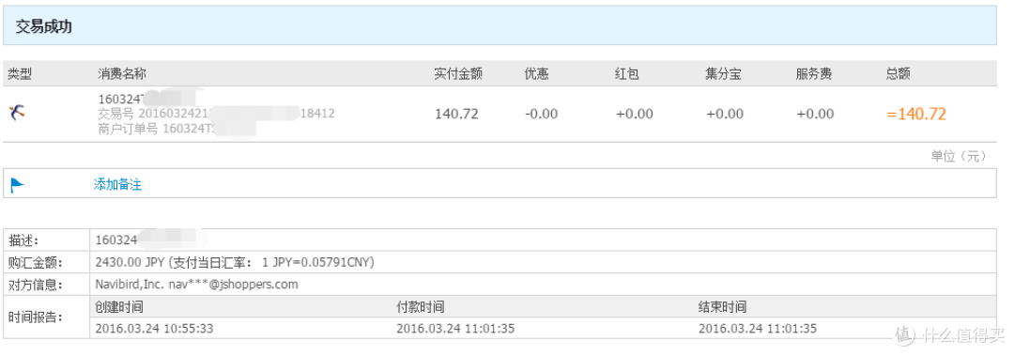Screen dimensions: 1014x356
Task: Click the 商户订单号 merchant order number
Action: 177,128
